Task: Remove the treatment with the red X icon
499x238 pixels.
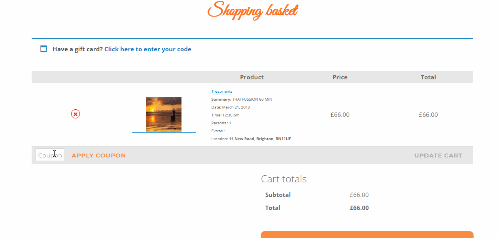Action: click(76, 114)
